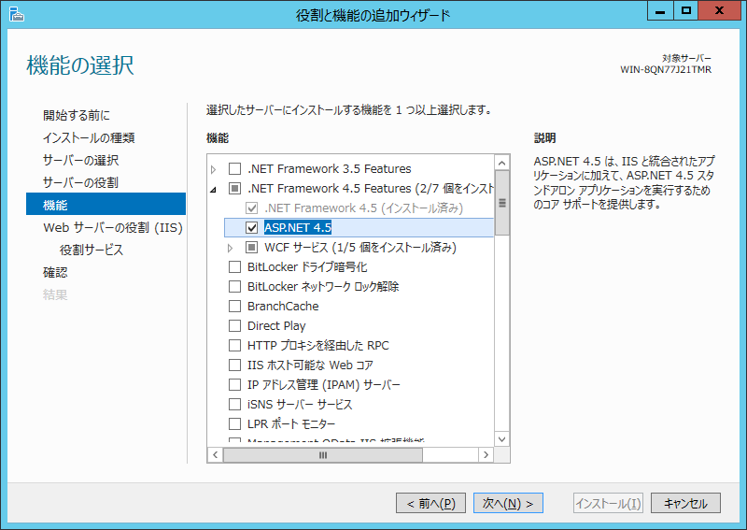Uncheck the ASP.NET 4.5 checkbox
Image resolution: width=747 pixels, height=530 pixels.
(251, 227)
